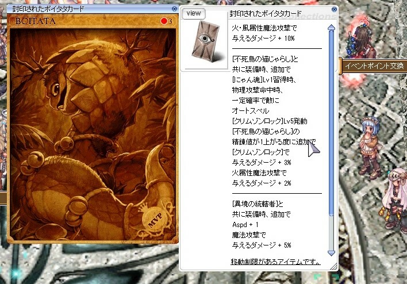Click the view button in item window
Viewport: 407px width, 284px height.
click(x=194, y=13)
